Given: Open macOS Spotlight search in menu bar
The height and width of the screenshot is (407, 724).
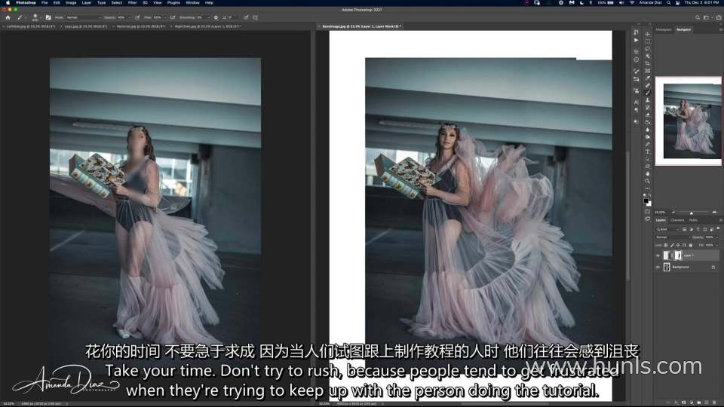Looking at the screenshot, I should (669, 3).
